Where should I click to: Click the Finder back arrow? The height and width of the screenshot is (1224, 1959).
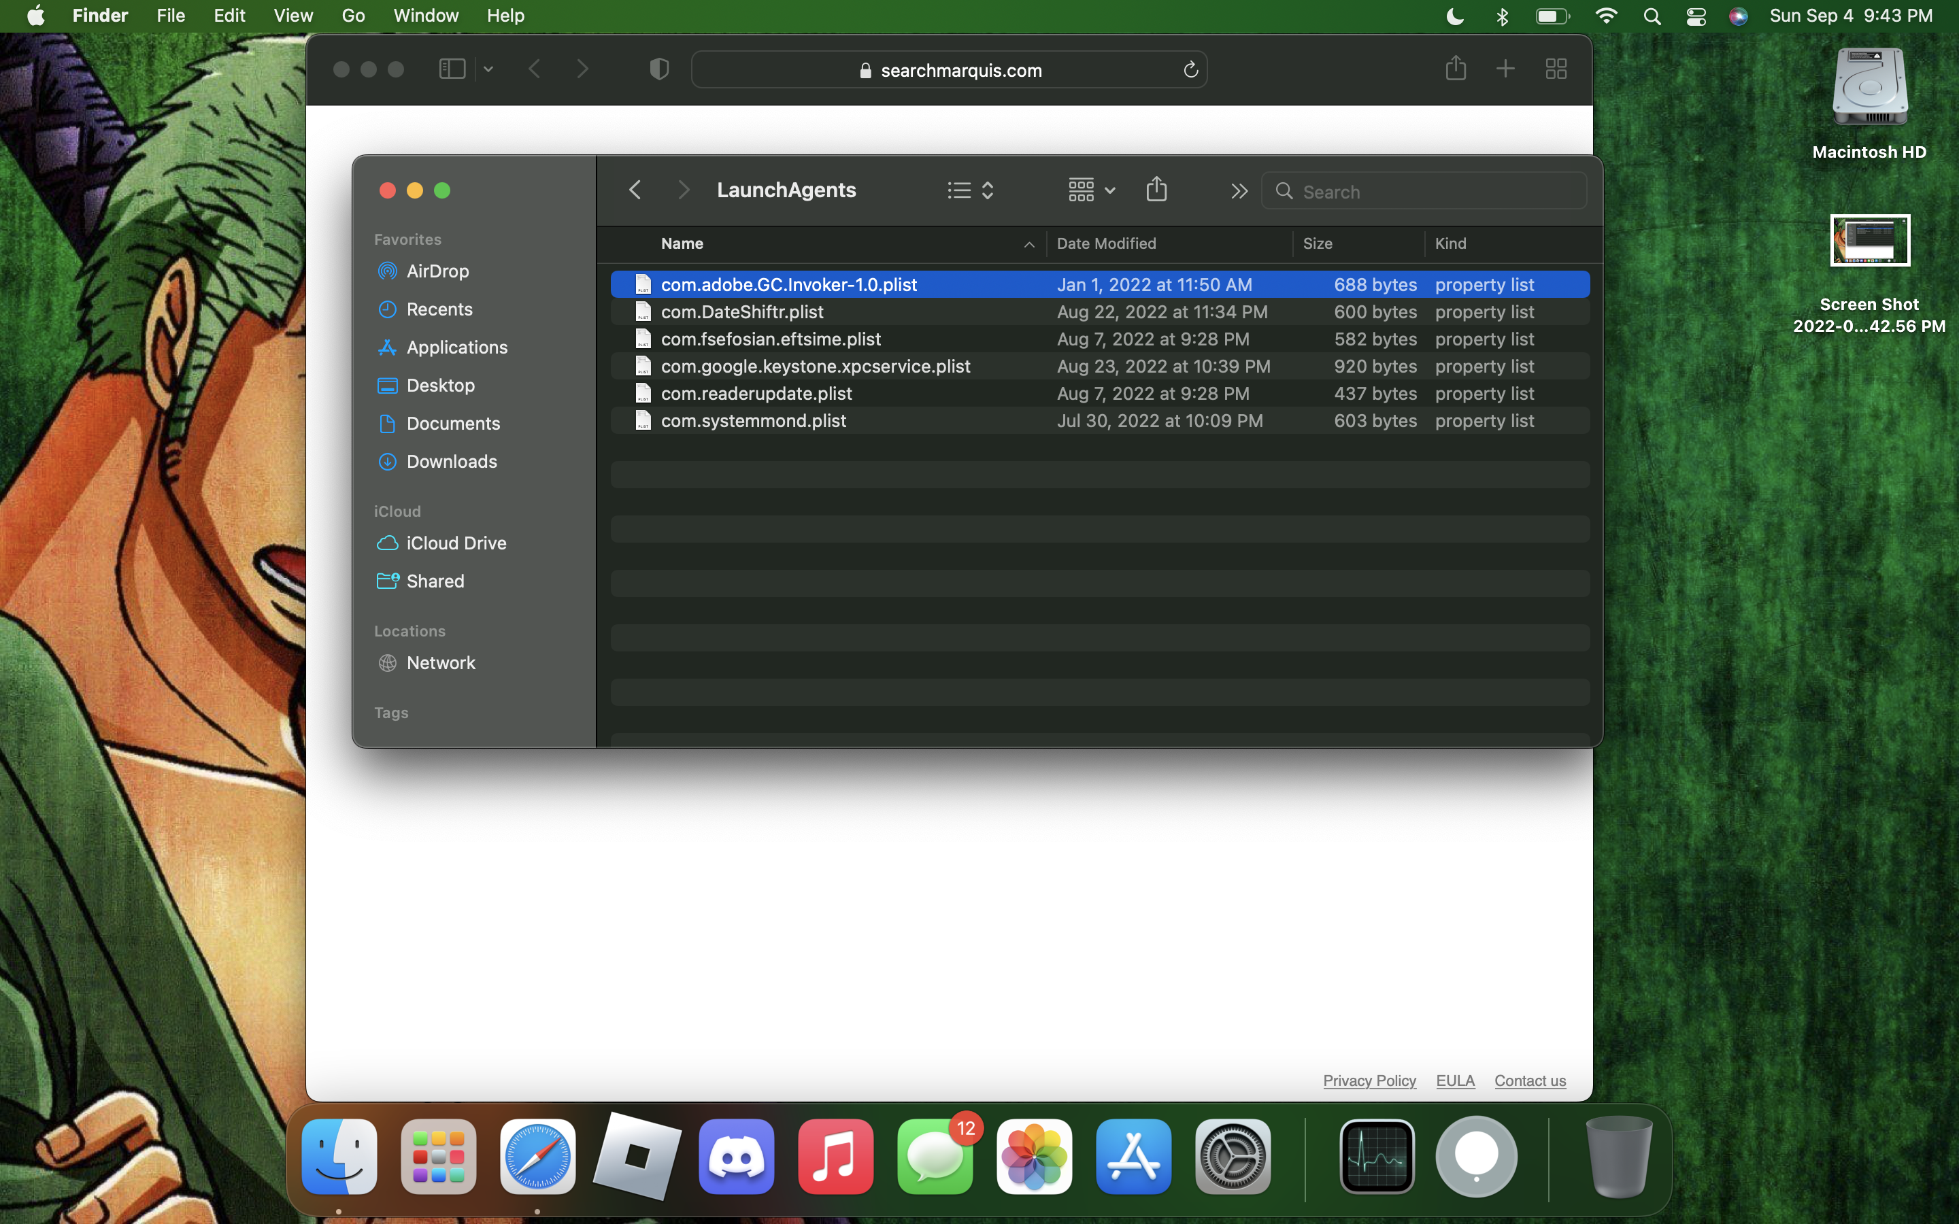tap(635, 190)
